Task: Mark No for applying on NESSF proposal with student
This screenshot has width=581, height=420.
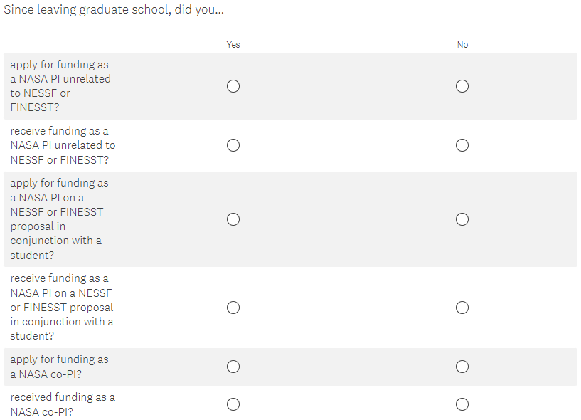Action: click(x=462, y=219)
